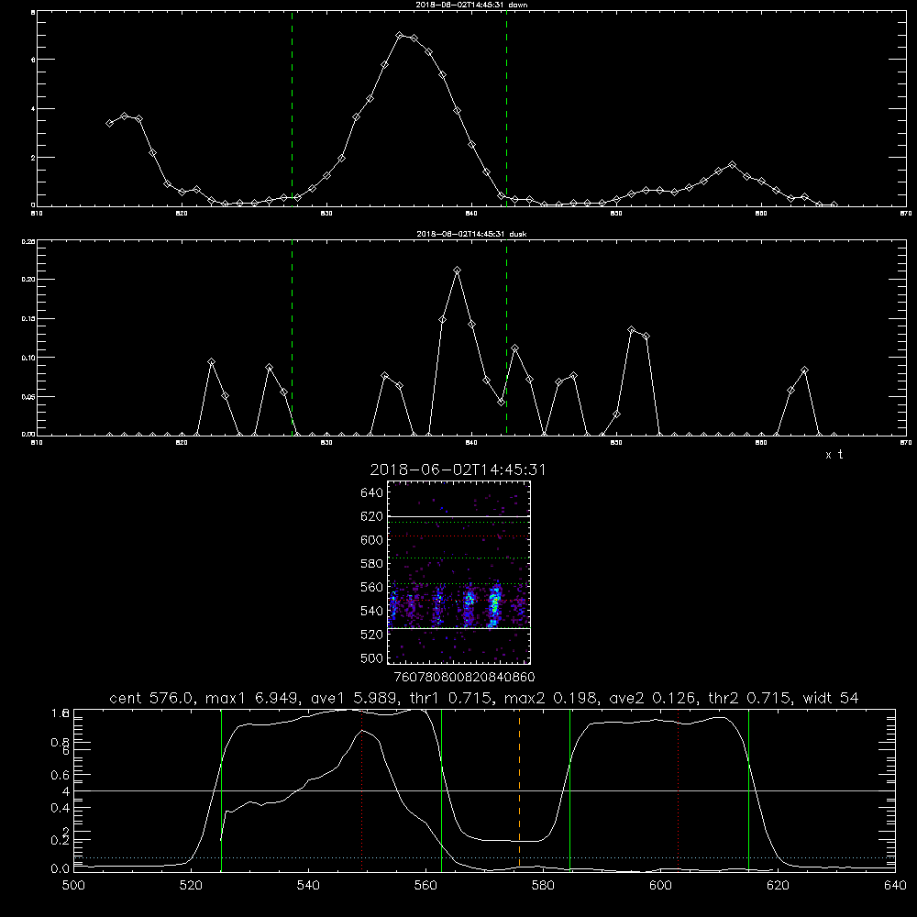Click the green vertical line near 563 in bottom plot

click(442, 790)
